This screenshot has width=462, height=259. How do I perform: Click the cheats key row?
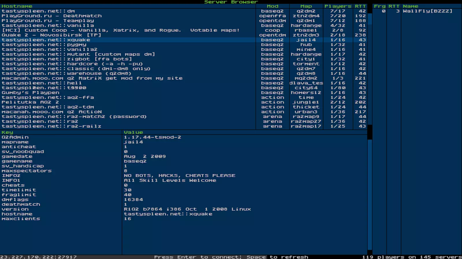184,185
